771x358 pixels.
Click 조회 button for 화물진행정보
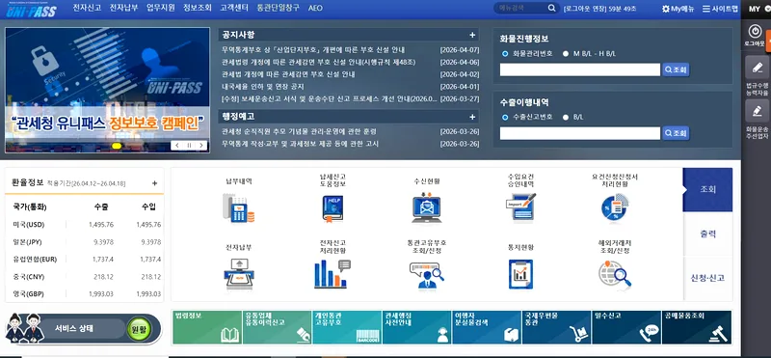(x=676, y=69)
